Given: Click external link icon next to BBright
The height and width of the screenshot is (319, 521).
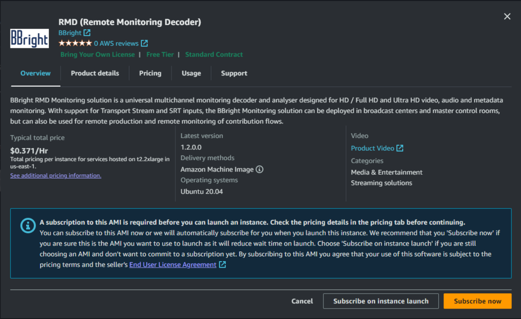Looking at the screenshot, I should [x=87, y=33].
